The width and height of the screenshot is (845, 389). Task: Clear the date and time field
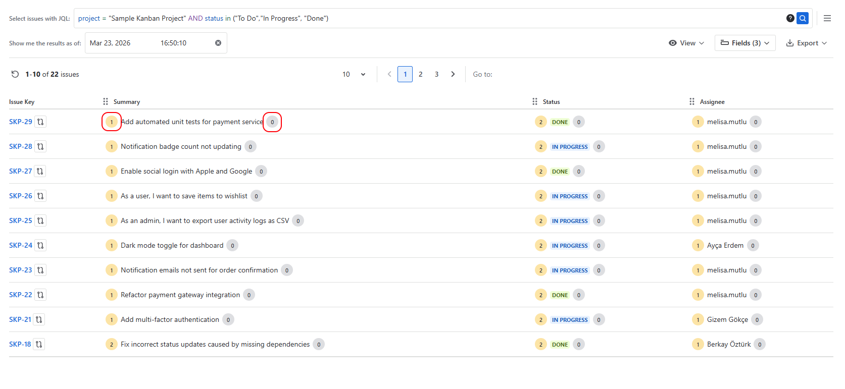point(218,43)
